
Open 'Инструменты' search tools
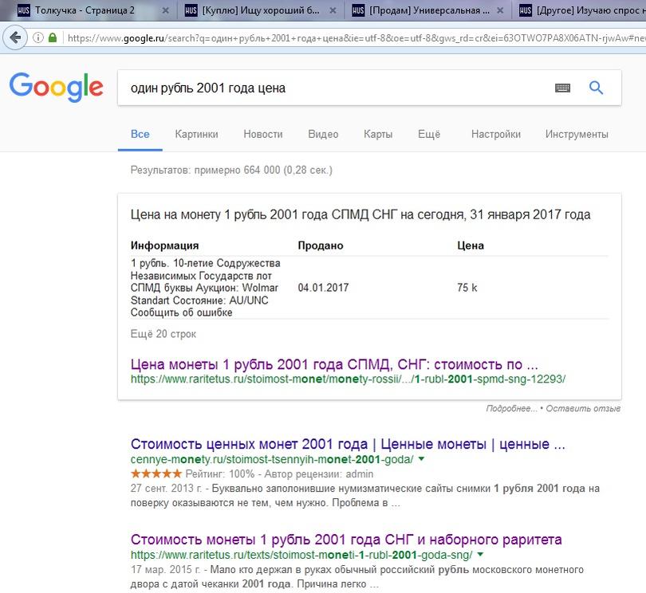577,134
